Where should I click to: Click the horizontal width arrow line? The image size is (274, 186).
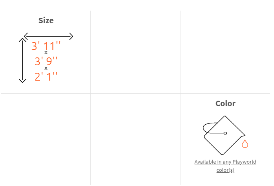48,36
